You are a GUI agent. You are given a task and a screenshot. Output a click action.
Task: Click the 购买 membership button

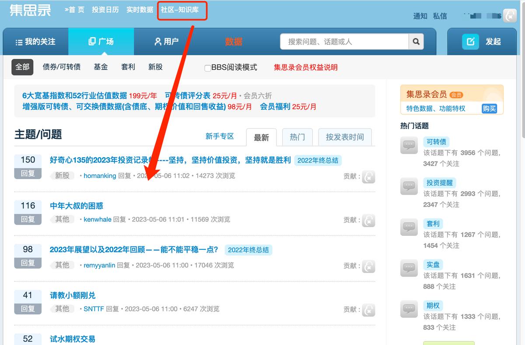[489, 108]
